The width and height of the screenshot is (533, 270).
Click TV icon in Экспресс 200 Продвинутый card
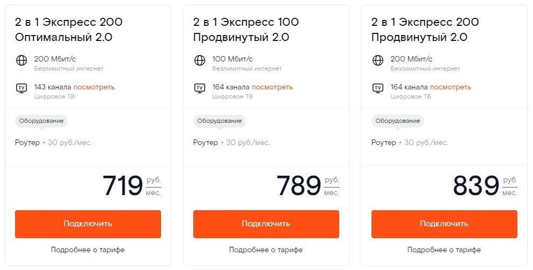[x=378, y=88]
